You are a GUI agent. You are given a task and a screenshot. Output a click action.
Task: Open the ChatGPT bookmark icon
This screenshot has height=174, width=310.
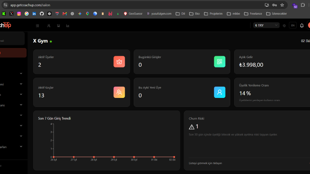[x=72, y=14]
